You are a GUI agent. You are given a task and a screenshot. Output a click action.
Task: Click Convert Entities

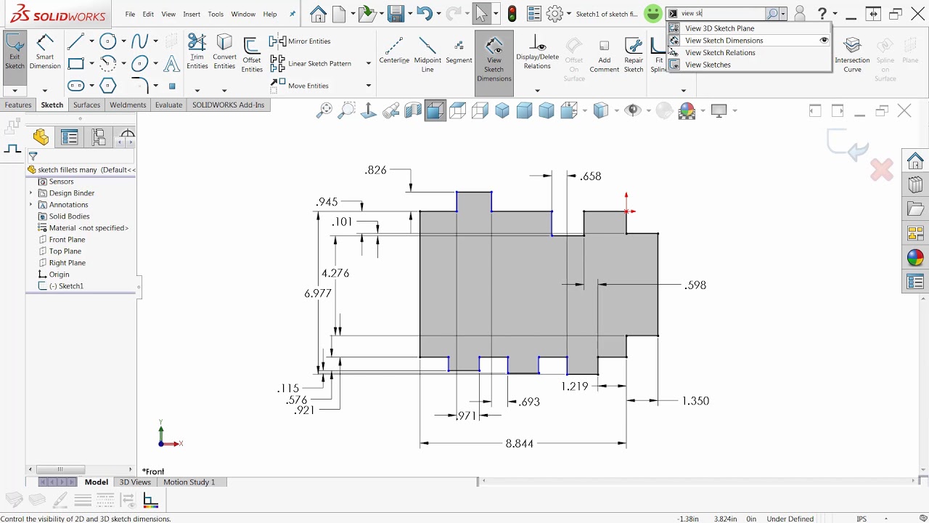(224, 52)
